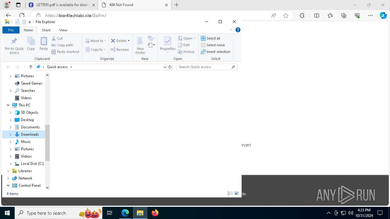Click the ribbon Open command
Viewport: 390px width, 219px height.
187,38
